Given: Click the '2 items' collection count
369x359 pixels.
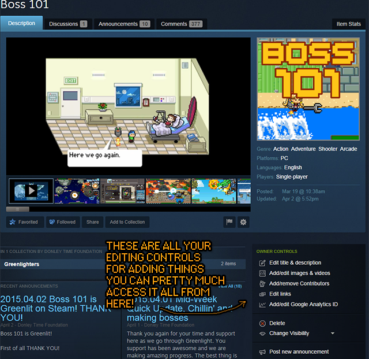Looking at the screenshot, I should 228,264.
